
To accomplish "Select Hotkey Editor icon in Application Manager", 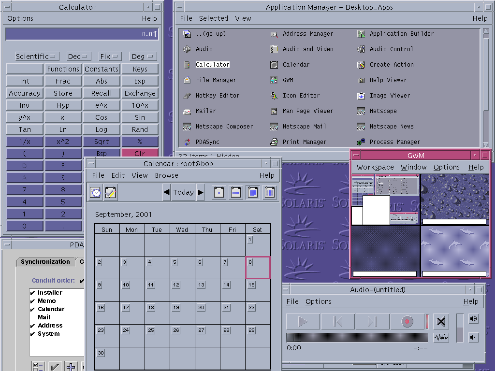I will click(x=187, y=95).
